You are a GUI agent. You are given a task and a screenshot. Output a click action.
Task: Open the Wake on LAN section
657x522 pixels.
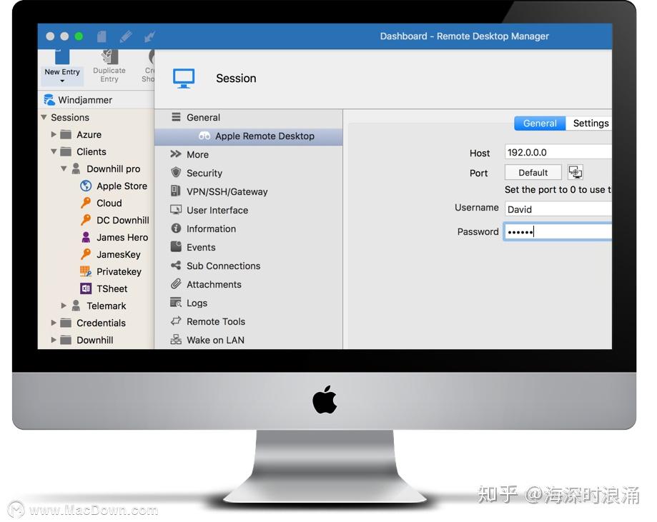pyautogui.click(x=217, y=340)
